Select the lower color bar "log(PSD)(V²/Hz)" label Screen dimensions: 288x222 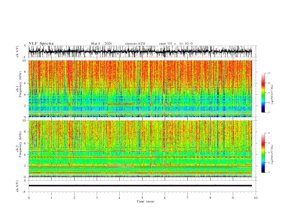(272, 155)
